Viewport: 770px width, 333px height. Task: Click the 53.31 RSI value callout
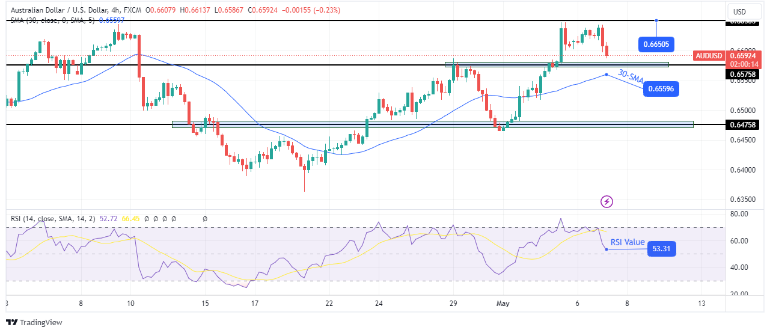(662, 249)
